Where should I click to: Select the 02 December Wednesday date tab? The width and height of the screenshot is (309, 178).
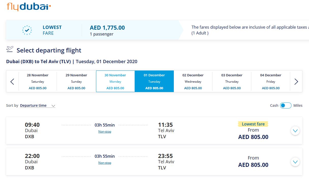click(193, 81)
